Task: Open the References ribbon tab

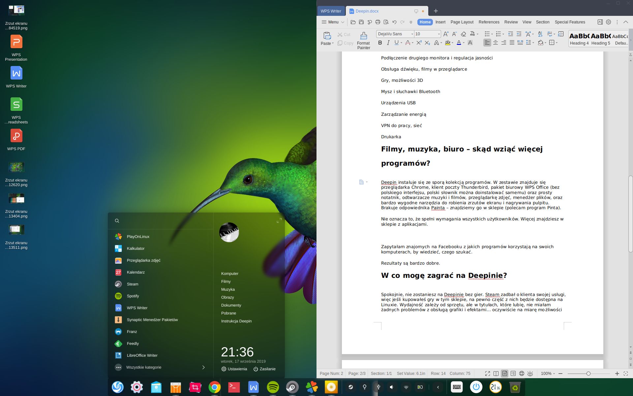Action: pos(489,22)
